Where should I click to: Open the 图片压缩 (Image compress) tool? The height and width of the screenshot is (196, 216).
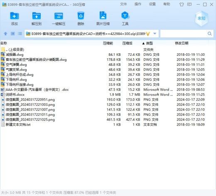coord(103,15)
